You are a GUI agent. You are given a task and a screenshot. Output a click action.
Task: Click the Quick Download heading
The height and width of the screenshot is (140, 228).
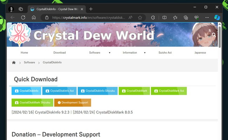36,79
